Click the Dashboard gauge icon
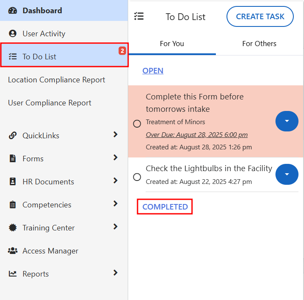The height and width of the screenshot is (300, 304). 13,11
